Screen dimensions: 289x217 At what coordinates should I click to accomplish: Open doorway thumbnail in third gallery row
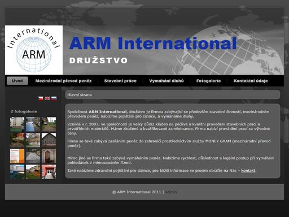[49, 156]
